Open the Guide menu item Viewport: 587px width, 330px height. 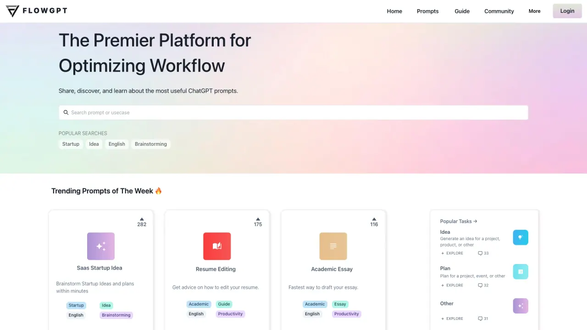[x=462, y=11]
